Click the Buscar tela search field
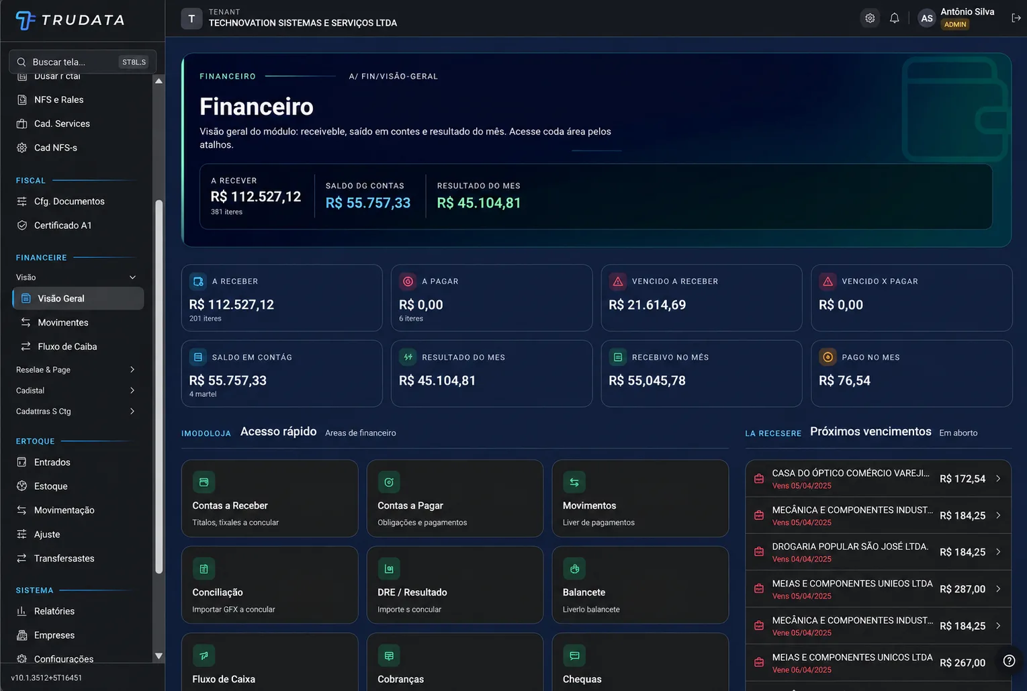 [83, 62]
